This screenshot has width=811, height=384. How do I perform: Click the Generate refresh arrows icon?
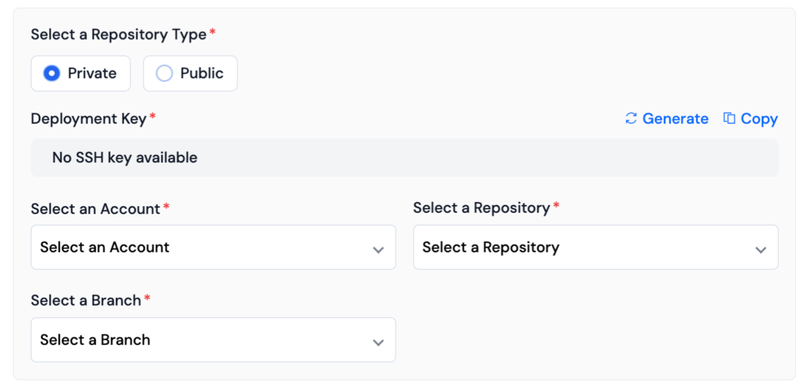[x=631, y=118]
